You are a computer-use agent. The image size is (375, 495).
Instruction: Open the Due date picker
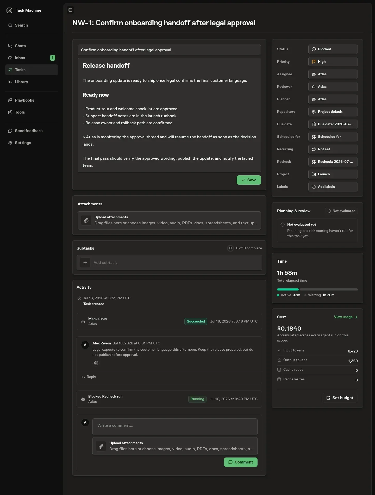click(333, 124)
